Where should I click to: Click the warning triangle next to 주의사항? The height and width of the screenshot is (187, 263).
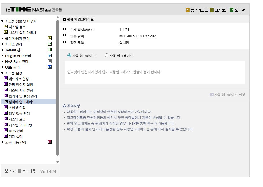(65, 106)
